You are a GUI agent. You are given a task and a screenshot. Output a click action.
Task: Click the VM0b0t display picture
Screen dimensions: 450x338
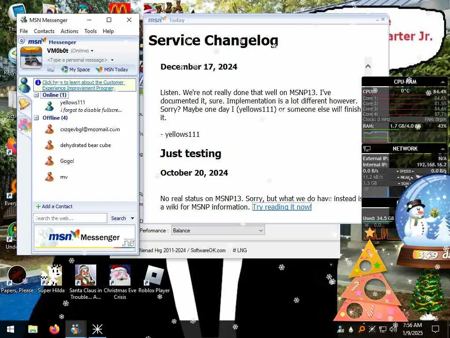click(31, 58)
